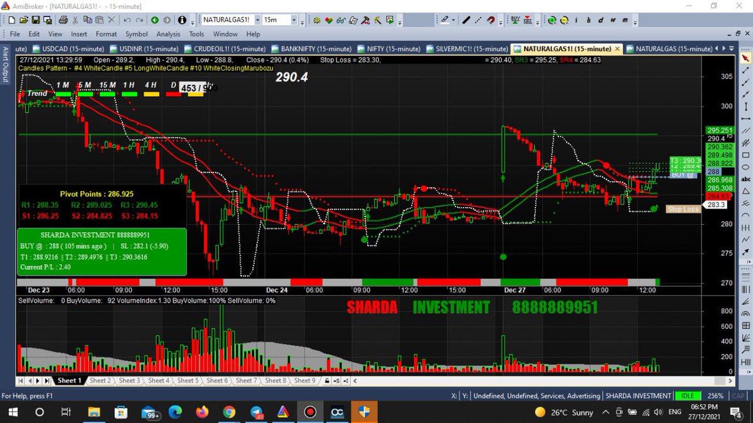The image size is (753, 423).
Task: Open Google Chrome from the taskbar
Action: 229,412
